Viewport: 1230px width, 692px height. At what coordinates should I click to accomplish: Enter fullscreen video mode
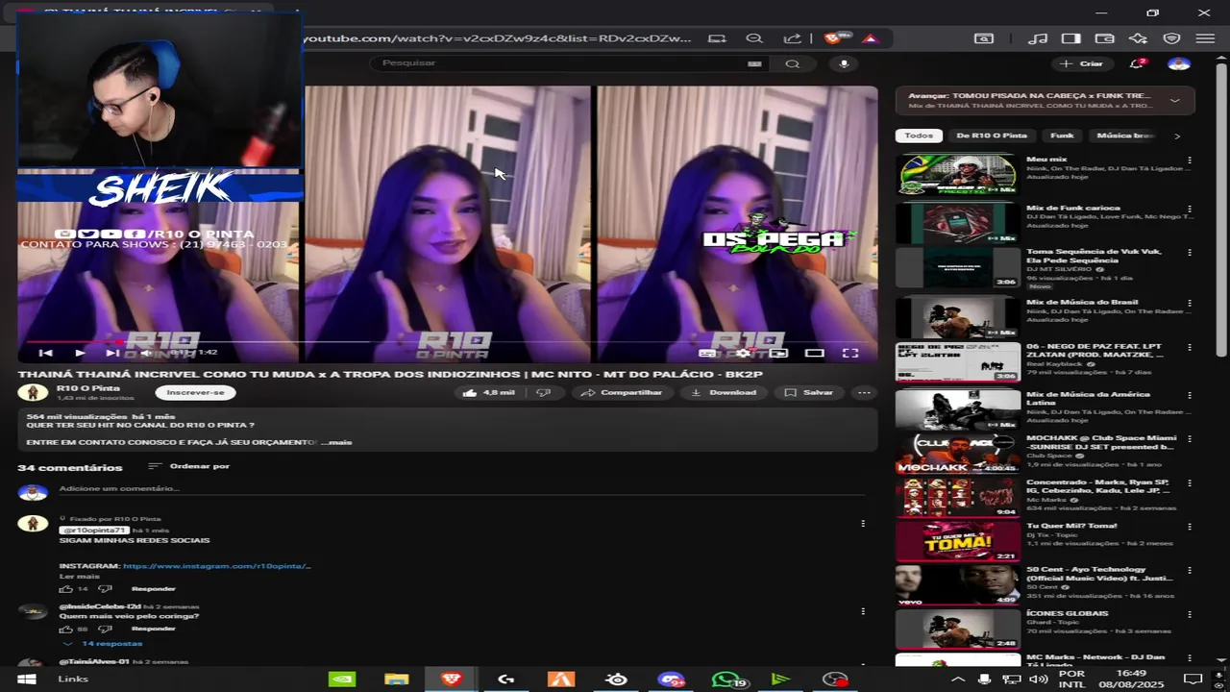point(850,353)
